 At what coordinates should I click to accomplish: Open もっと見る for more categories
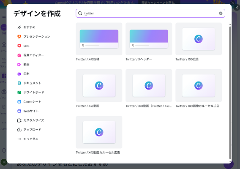click(30, 139)
